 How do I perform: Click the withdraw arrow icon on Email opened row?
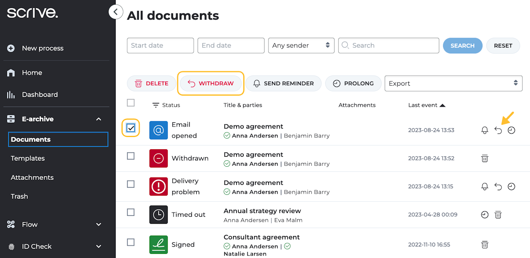click(x=498, y=130)
